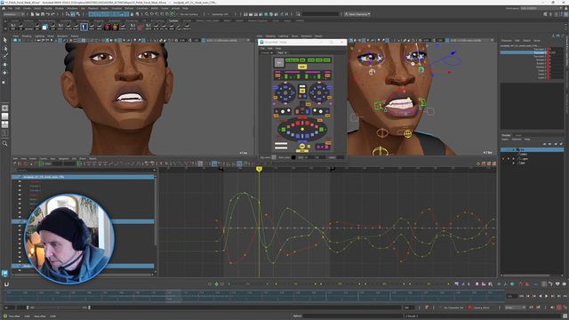Toggle visibility of Lights display layer

(503, 158)
